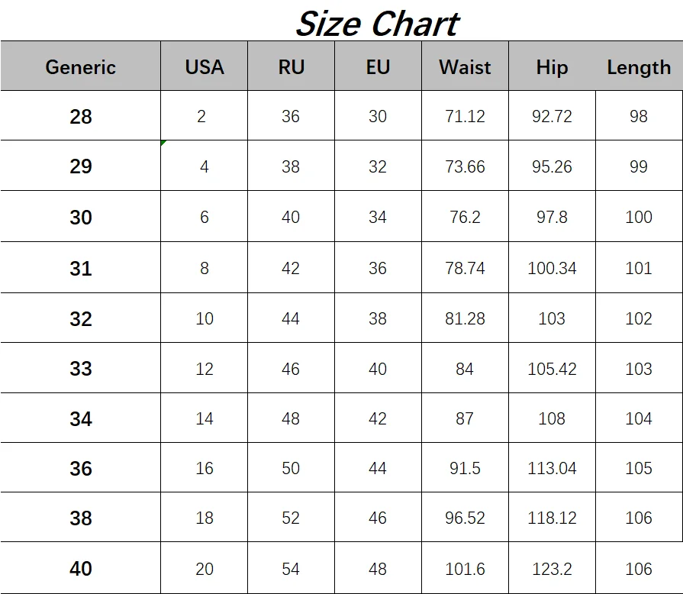Click the Waist column header
This screenshot has height=594, width=683.
(x=465, y=67)
